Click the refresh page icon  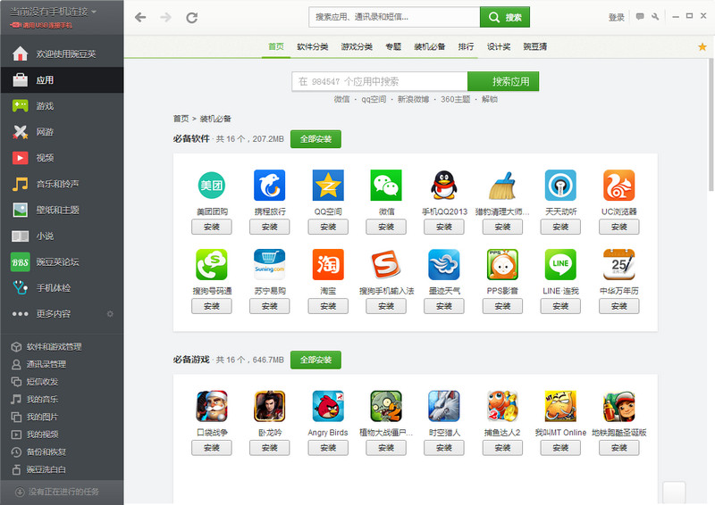click(192, 17)
